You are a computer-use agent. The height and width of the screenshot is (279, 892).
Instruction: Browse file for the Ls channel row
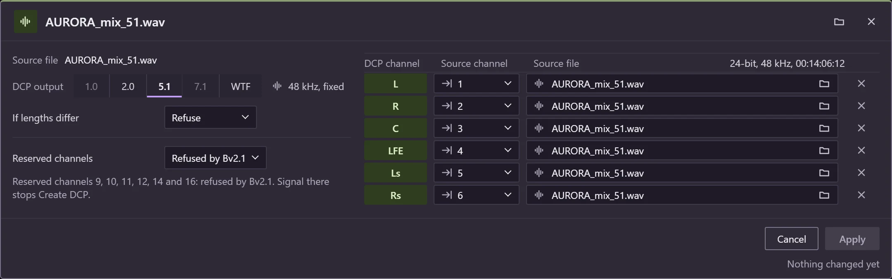(x=824, y=173)
